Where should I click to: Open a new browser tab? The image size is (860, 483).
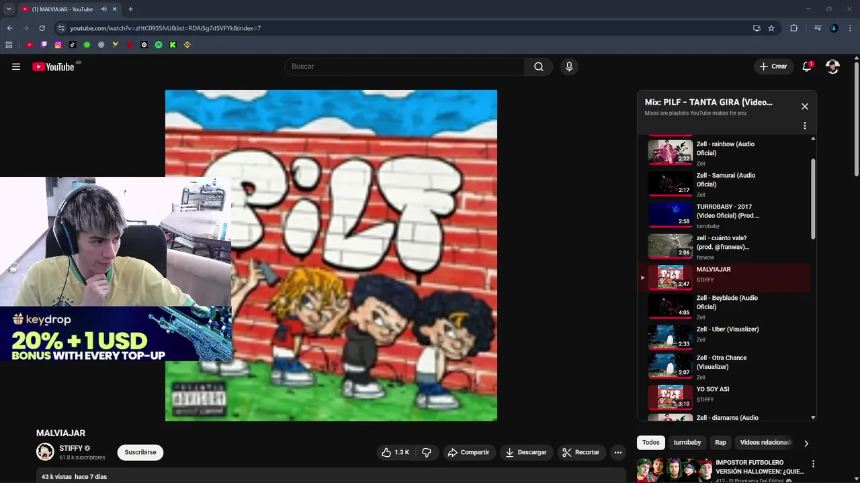point(130,9)
